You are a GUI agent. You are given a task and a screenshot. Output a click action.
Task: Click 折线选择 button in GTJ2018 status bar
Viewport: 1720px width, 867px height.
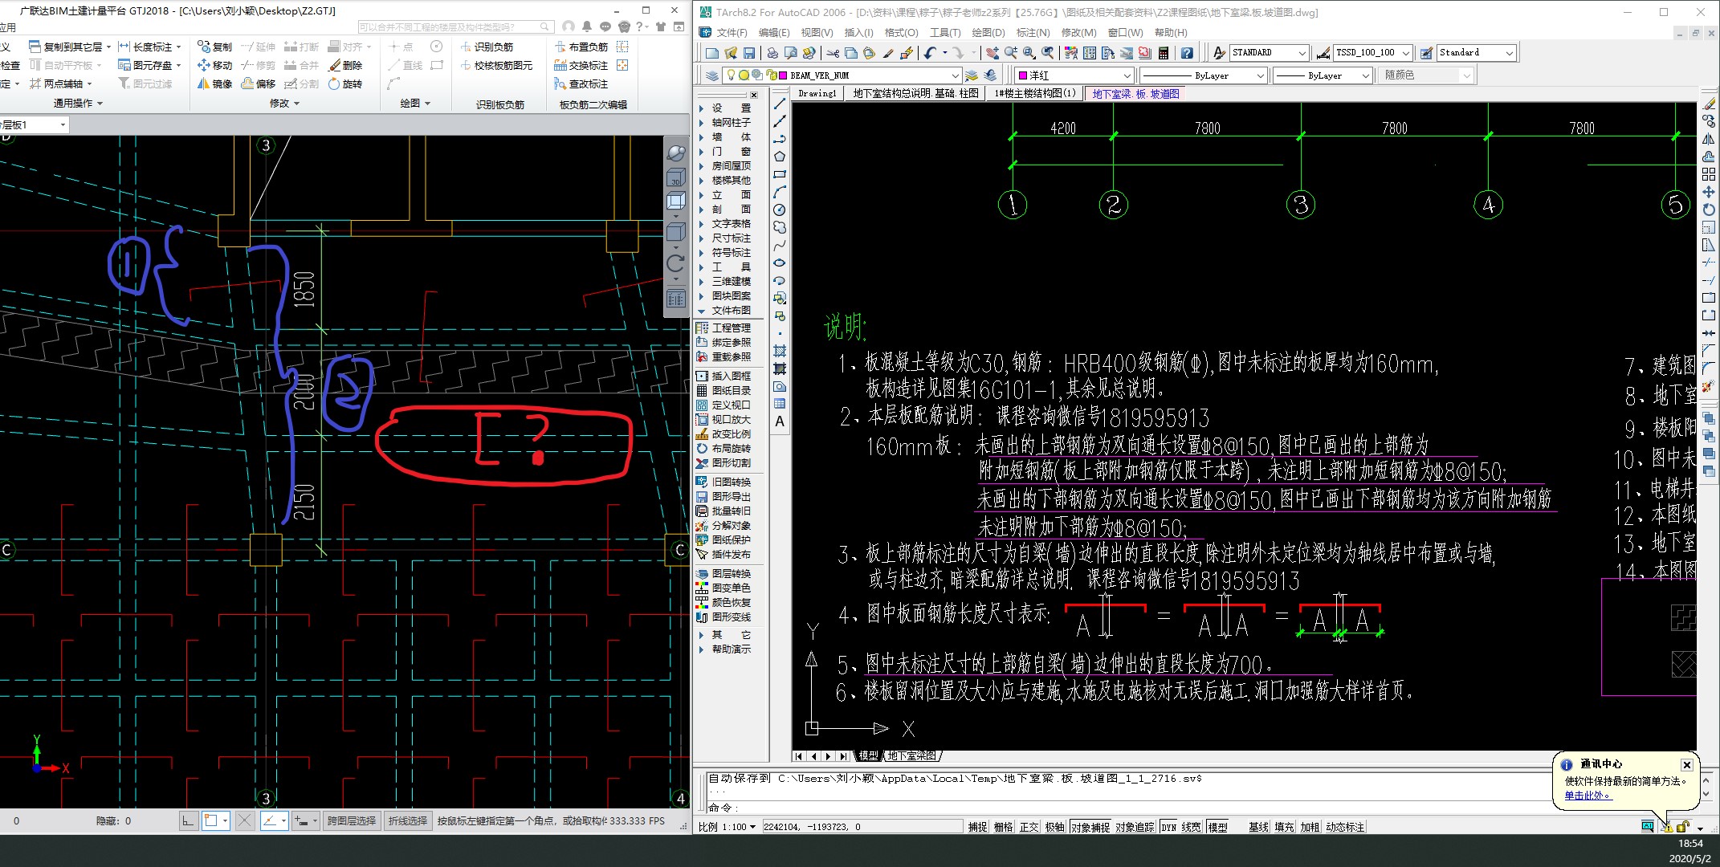coord(407,821)
